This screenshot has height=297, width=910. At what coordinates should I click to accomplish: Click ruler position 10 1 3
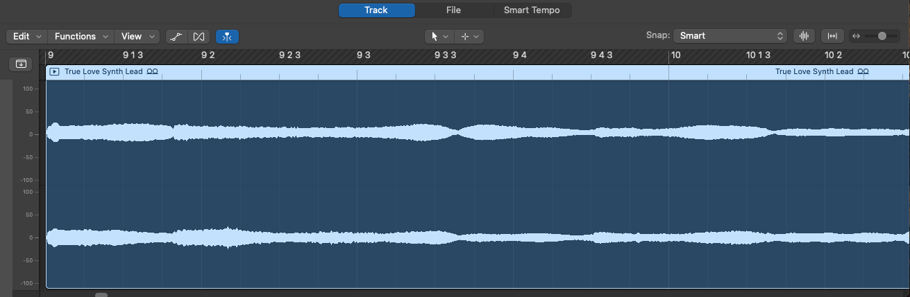(x=759, y=55)
